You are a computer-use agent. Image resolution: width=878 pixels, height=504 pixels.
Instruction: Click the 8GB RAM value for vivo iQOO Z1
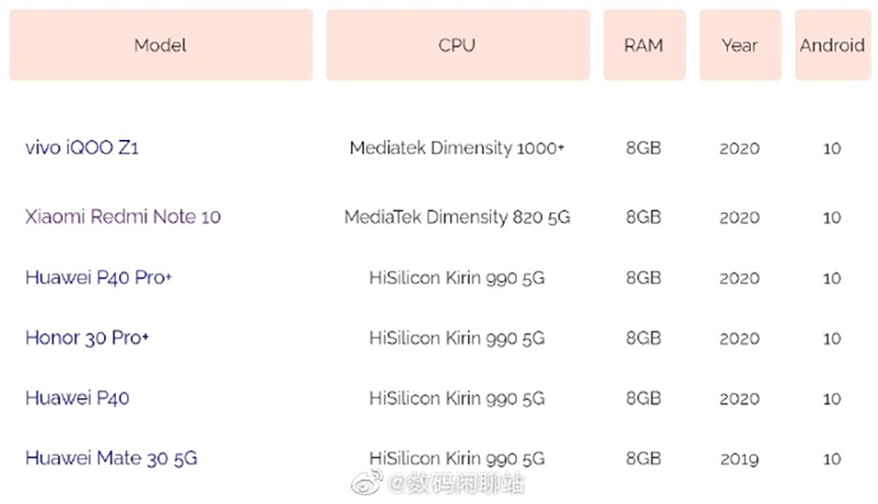point(644,147)
